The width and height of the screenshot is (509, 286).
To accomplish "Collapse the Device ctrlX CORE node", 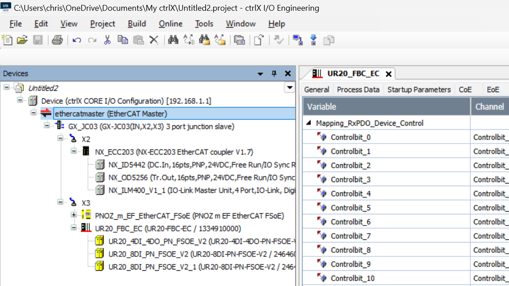I will pyautogui.click(x=20, y=100).
